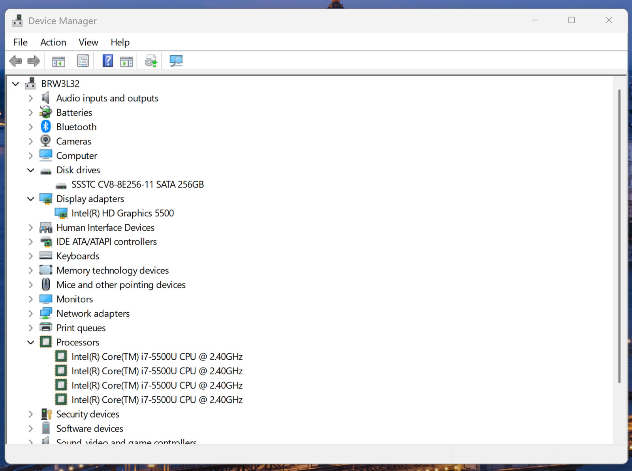632x471 pixels.
Task: Select the Computer category label
Action: pos(77,156)
